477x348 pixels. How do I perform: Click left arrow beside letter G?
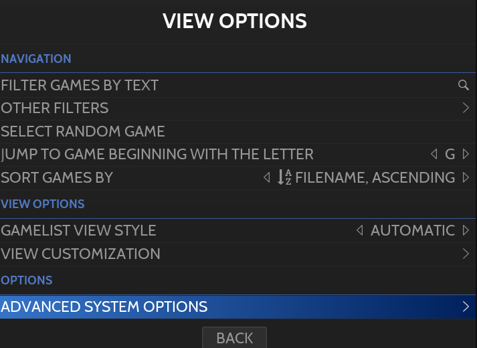click(x=434, y=155)
